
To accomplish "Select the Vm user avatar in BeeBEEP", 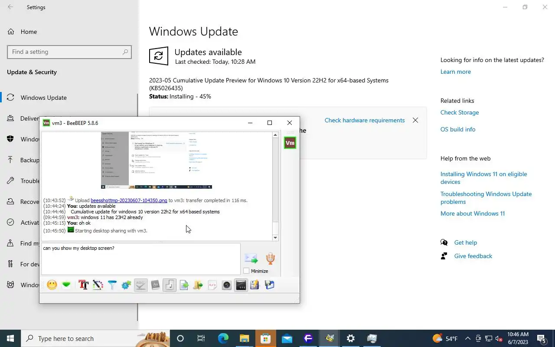I will coord(290,143).
